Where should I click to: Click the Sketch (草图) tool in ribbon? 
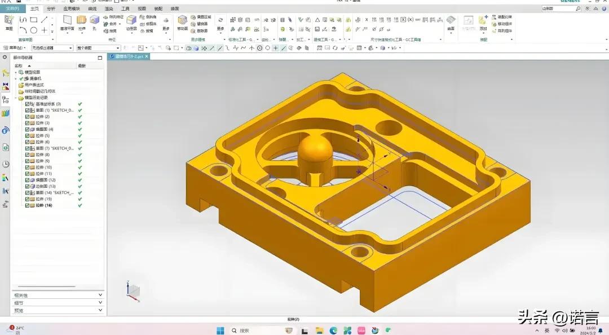[8, 21]
